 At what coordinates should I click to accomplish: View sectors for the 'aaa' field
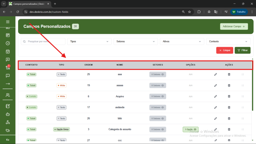point(157,74)
